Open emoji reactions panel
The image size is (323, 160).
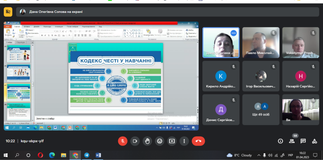pyautogui.click(x=159, y=141)
